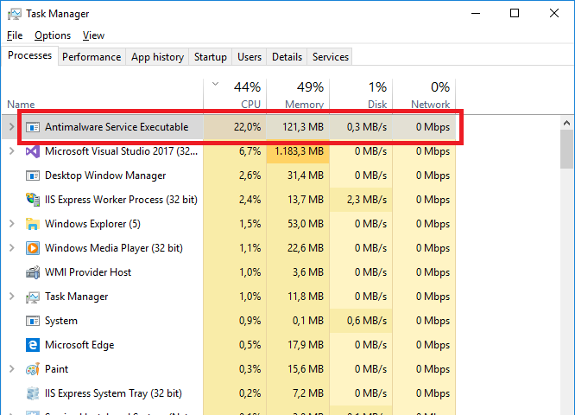Click the 1.183,3 MB memory value
Image resolution: width=575 pixels, height=415 pixels.
300,151
